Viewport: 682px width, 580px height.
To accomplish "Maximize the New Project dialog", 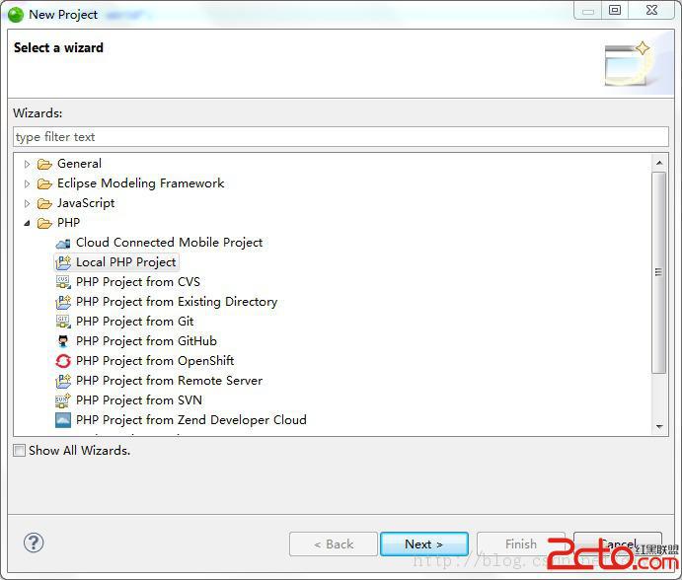I will pyautogui.click(x=614, y=10).
